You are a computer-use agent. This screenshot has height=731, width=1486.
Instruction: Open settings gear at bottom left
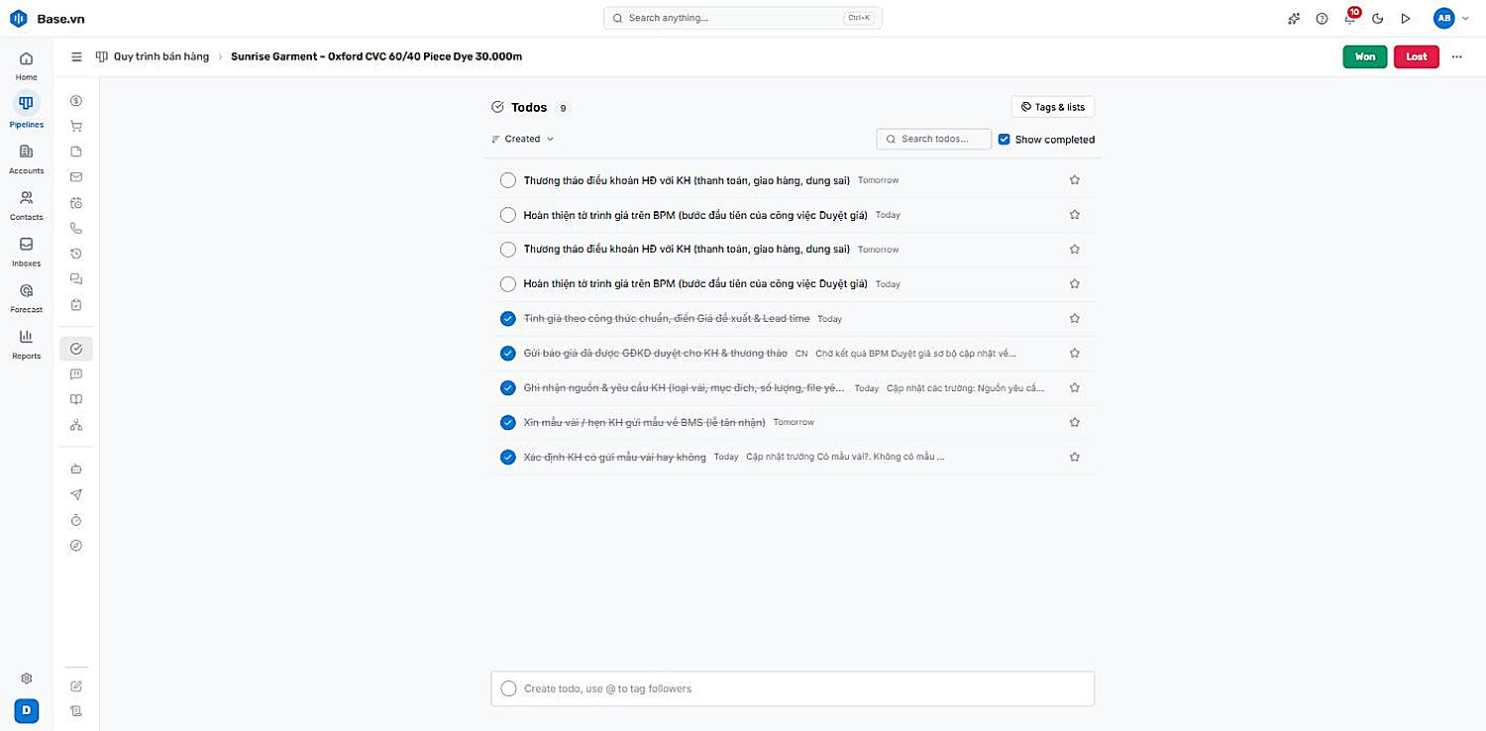[x=27, y=679]
